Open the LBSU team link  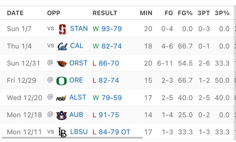[x=79, y=132]
